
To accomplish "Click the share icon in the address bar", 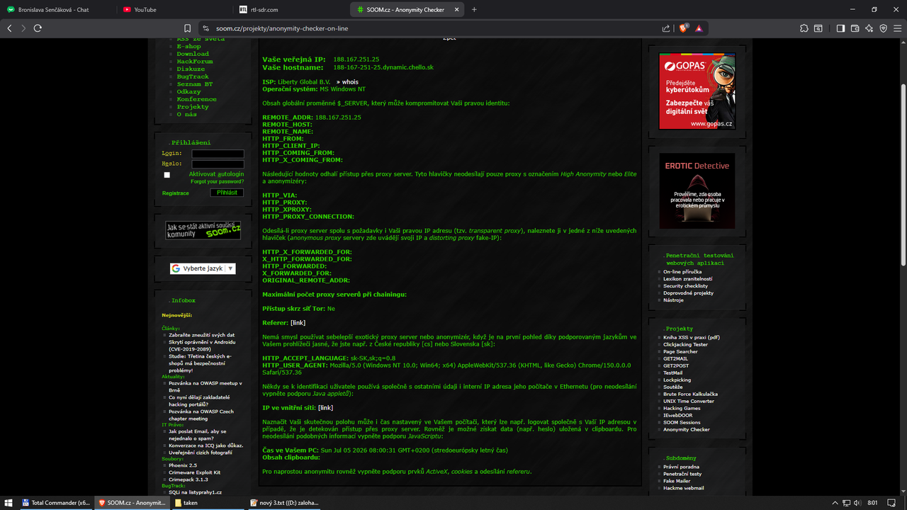I will (x=666, y=28).
